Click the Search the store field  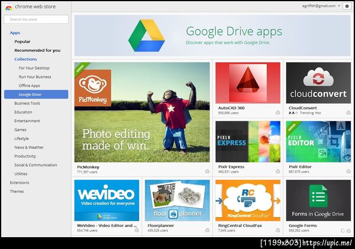36,20
